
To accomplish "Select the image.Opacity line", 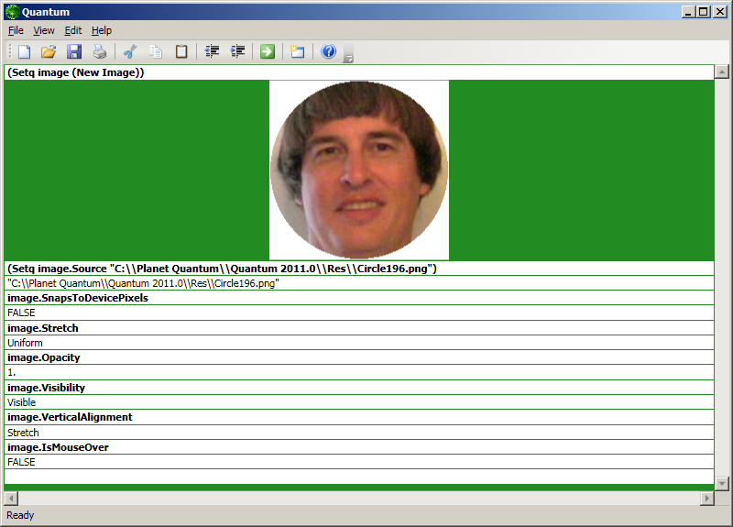I will (x=359, y=357).
